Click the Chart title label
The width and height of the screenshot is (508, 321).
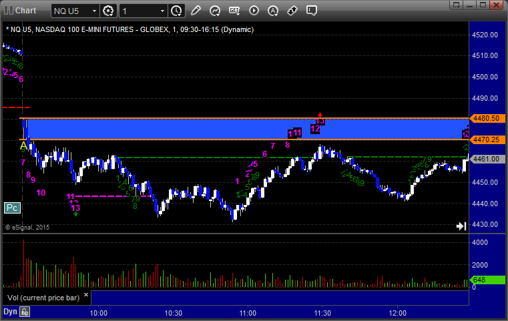[26, 11]
